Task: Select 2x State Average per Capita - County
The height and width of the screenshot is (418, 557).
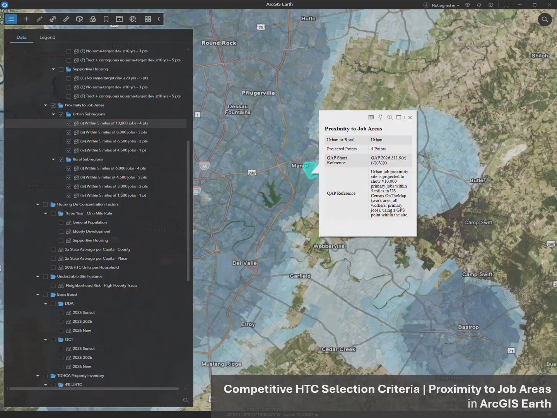Action: (x=97, y=250)
